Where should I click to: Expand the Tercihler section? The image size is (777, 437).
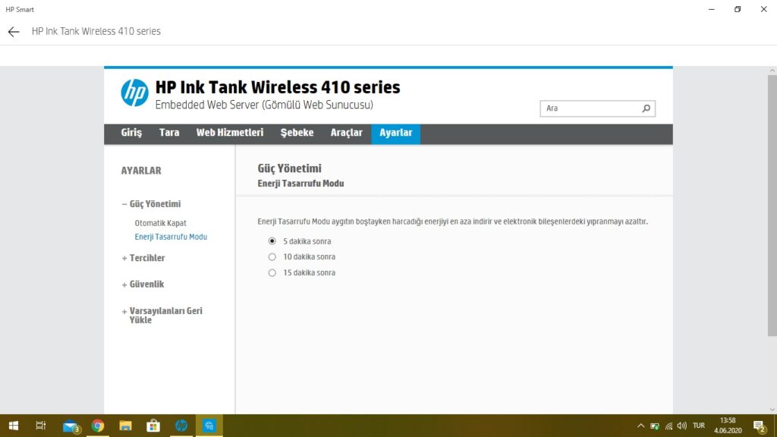146,258
